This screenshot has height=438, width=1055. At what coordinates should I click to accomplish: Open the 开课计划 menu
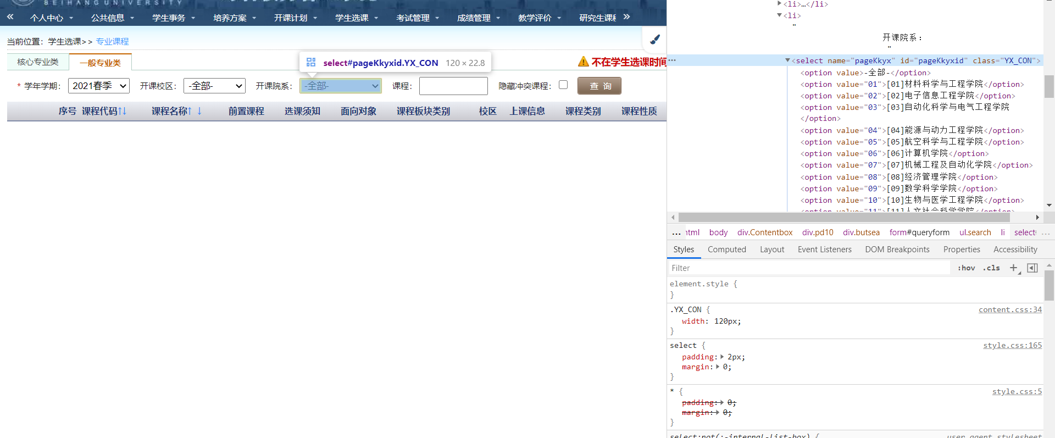296,18
